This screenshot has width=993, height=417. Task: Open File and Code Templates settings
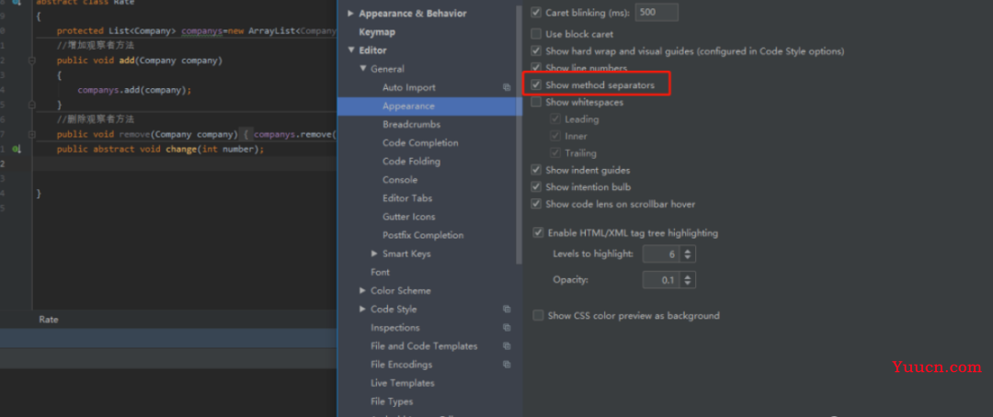(x=424, y=346)
